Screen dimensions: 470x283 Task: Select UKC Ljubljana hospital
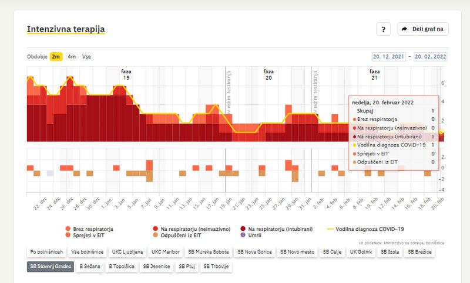coord(127,252)
